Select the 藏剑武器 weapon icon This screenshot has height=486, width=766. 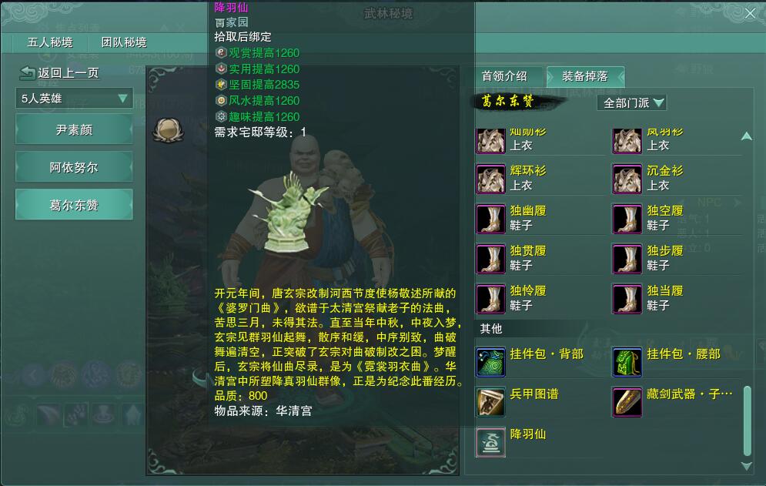coord(627,402)
